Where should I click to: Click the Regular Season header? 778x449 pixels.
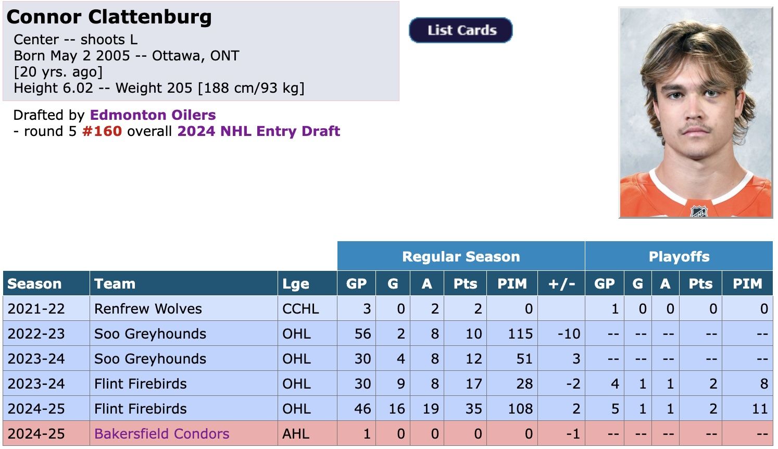461,256
